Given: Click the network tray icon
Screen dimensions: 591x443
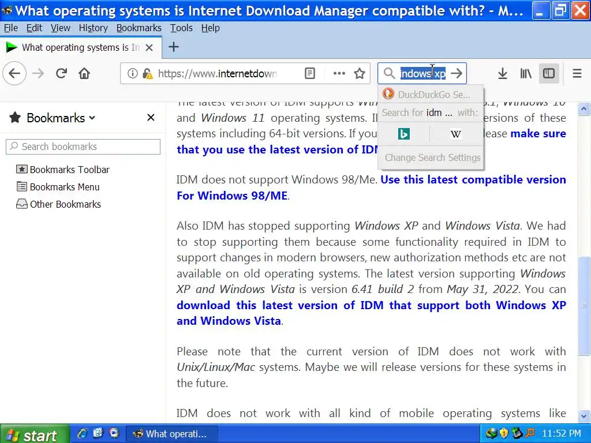Looking at the screenshot, I should coord(492,434).
